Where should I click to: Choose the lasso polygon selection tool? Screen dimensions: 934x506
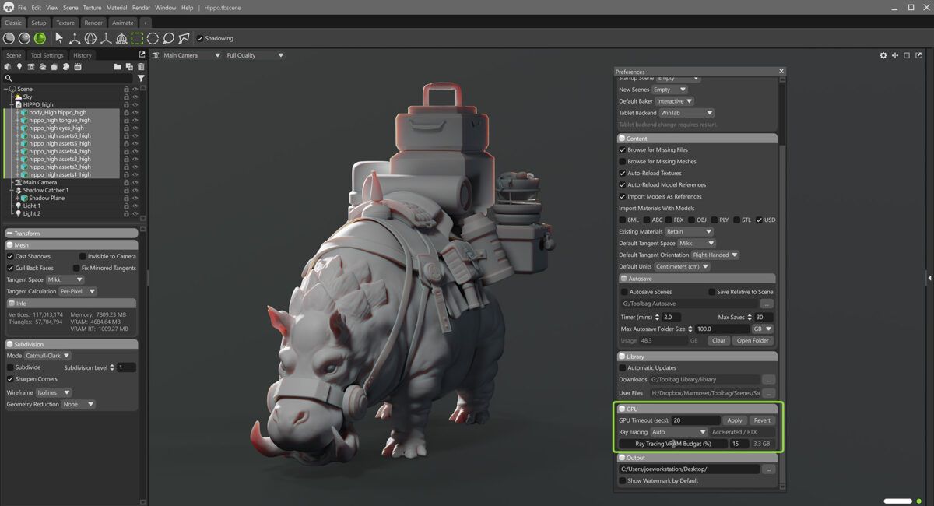pyautogui.click(x=184, y=38)
